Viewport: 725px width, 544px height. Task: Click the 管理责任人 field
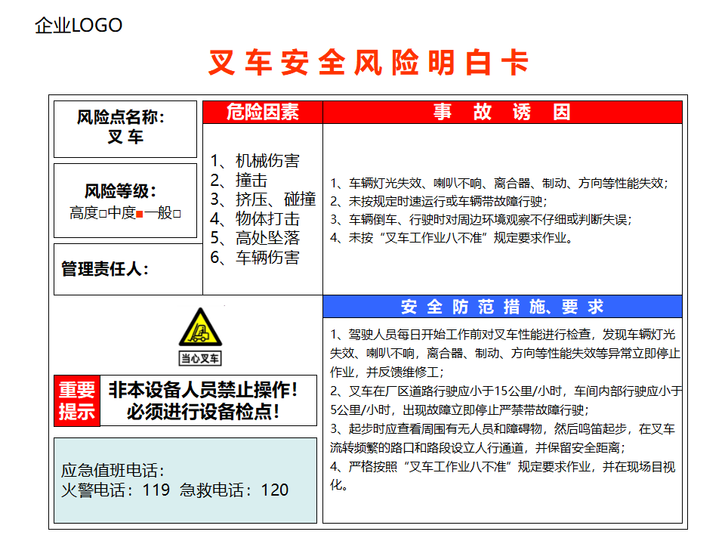click(106, 269)
